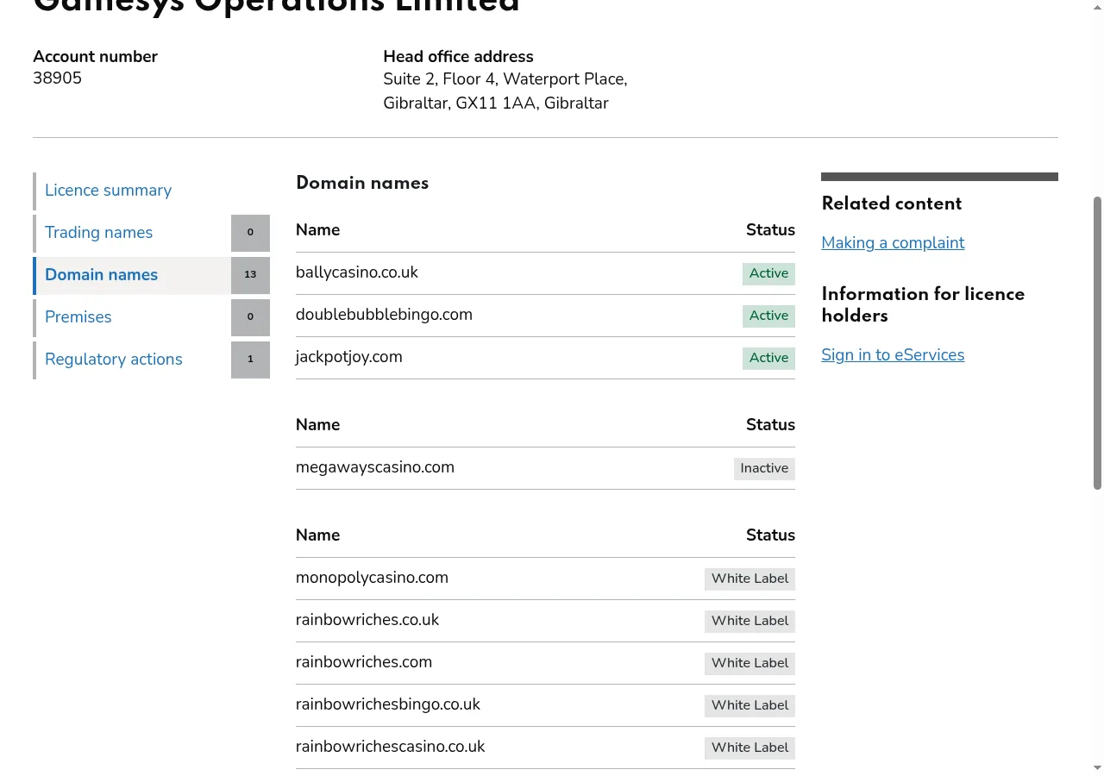Click the account number 38905
The image size is (1104, 776).
click(x=57, y=78)
